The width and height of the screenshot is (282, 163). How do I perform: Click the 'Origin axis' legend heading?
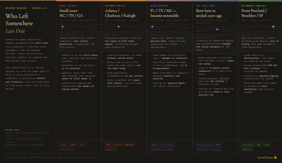(13, 130)
